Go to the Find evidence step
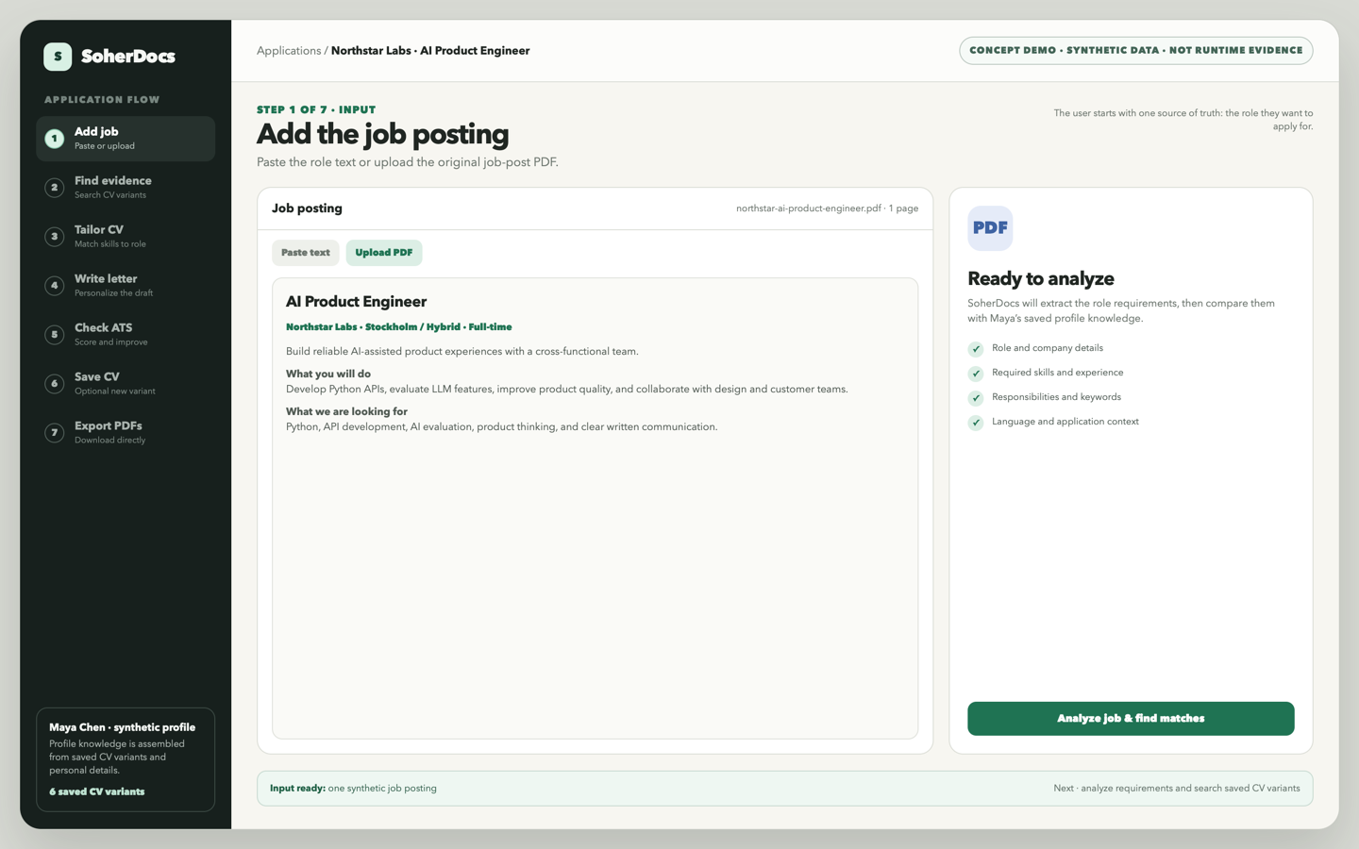Image resolution: width=1359 pixels, height=849 pixels. pyautogui.click(x=126, y=188)
